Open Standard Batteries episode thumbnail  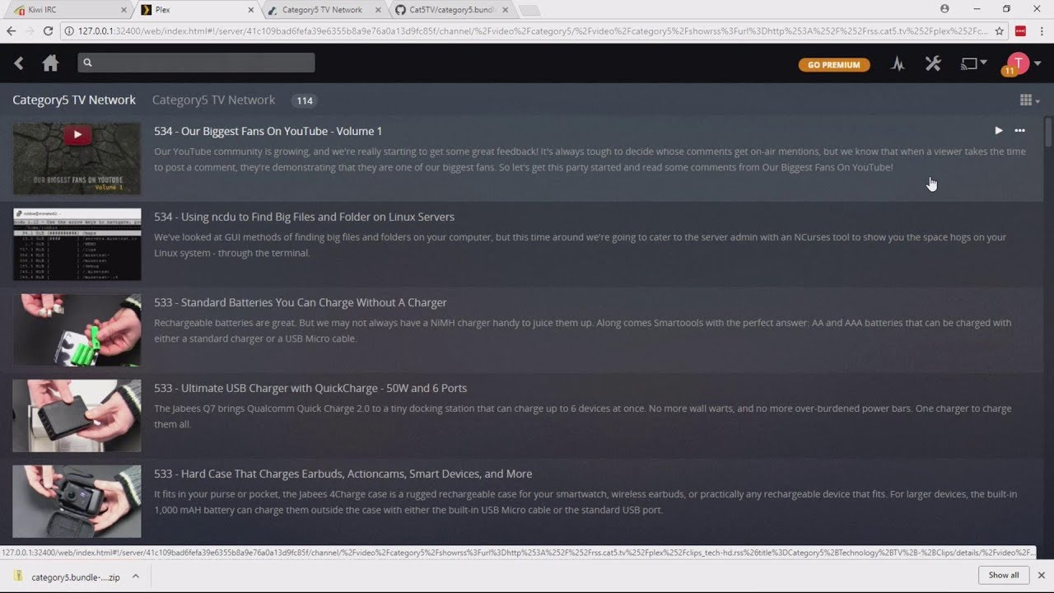click(x=77, y=329)
